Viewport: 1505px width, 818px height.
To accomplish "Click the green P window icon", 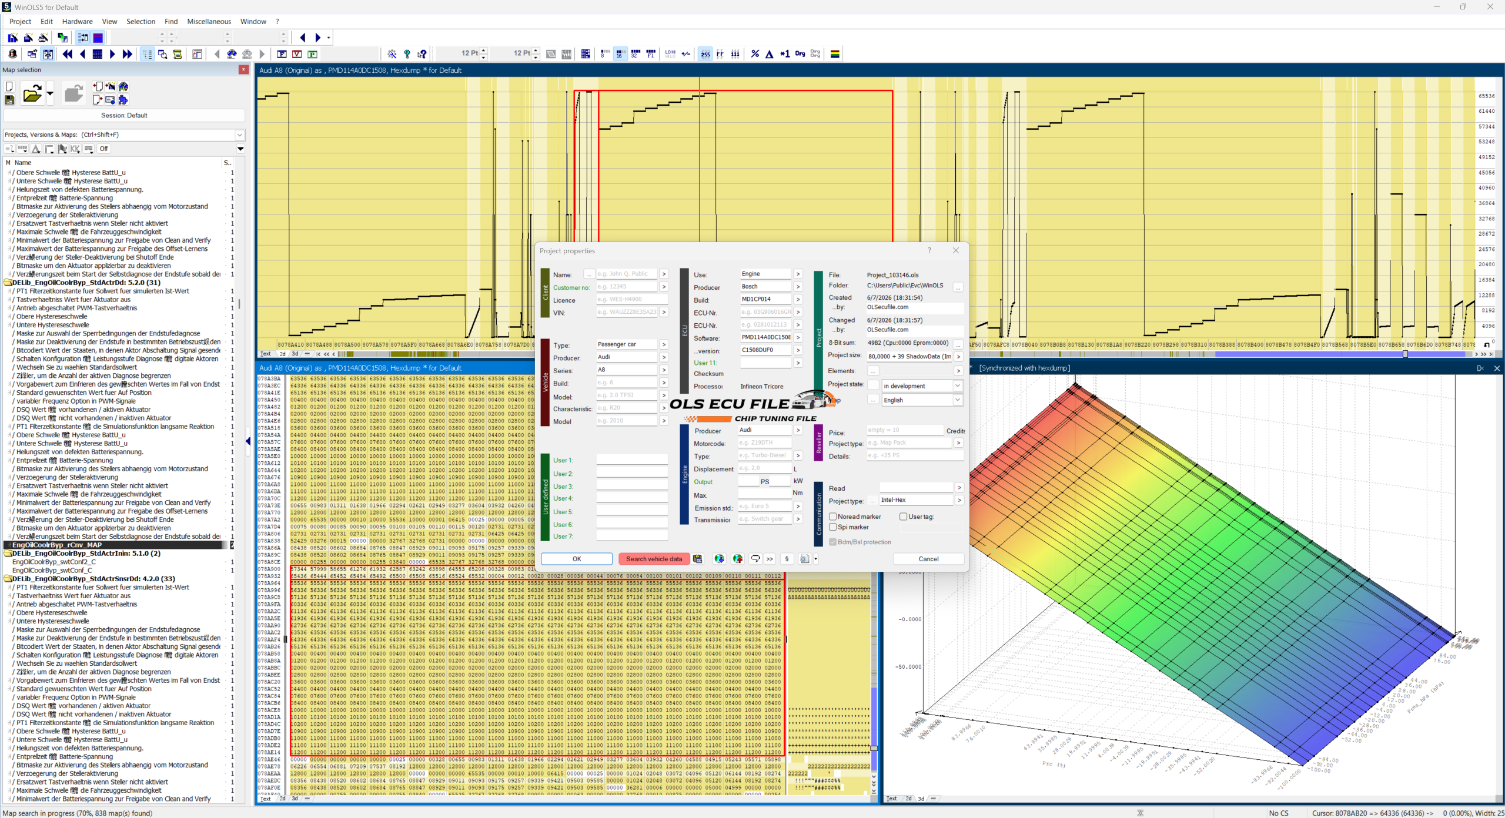I will click(312, 54).
